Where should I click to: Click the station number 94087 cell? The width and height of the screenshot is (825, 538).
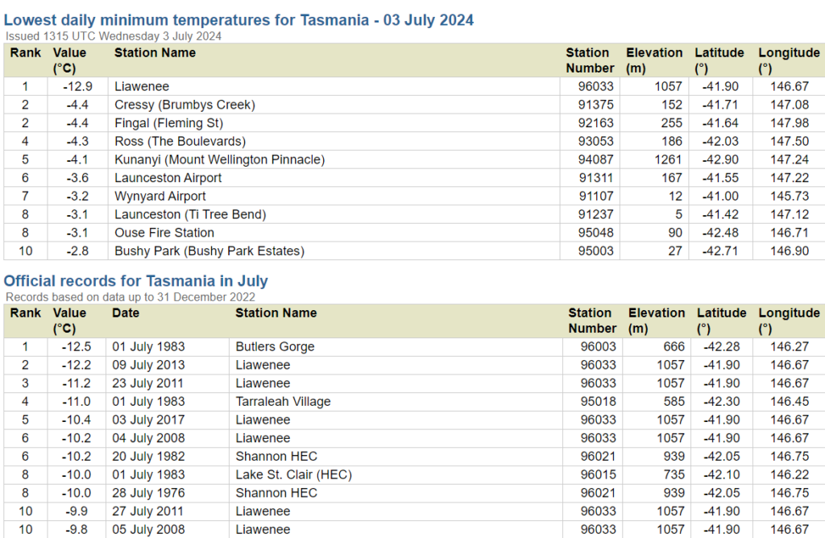595,159
